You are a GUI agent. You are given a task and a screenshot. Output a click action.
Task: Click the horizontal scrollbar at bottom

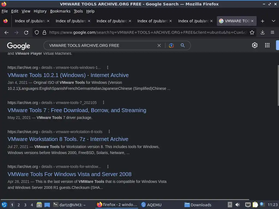point(125,199)
